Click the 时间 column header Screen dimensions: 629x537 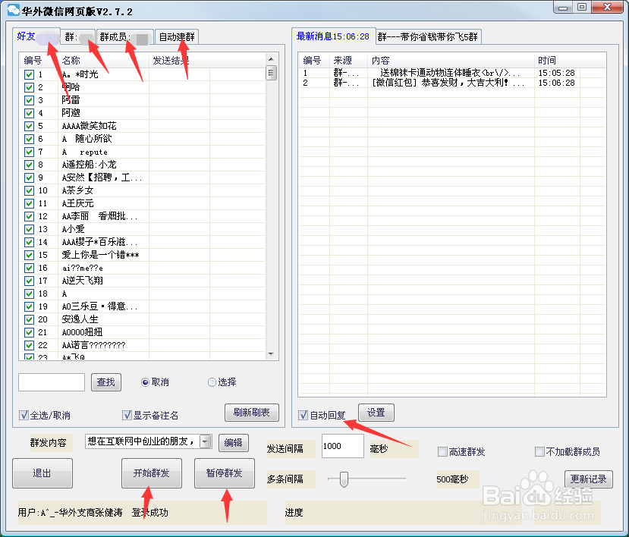[557, 60]
